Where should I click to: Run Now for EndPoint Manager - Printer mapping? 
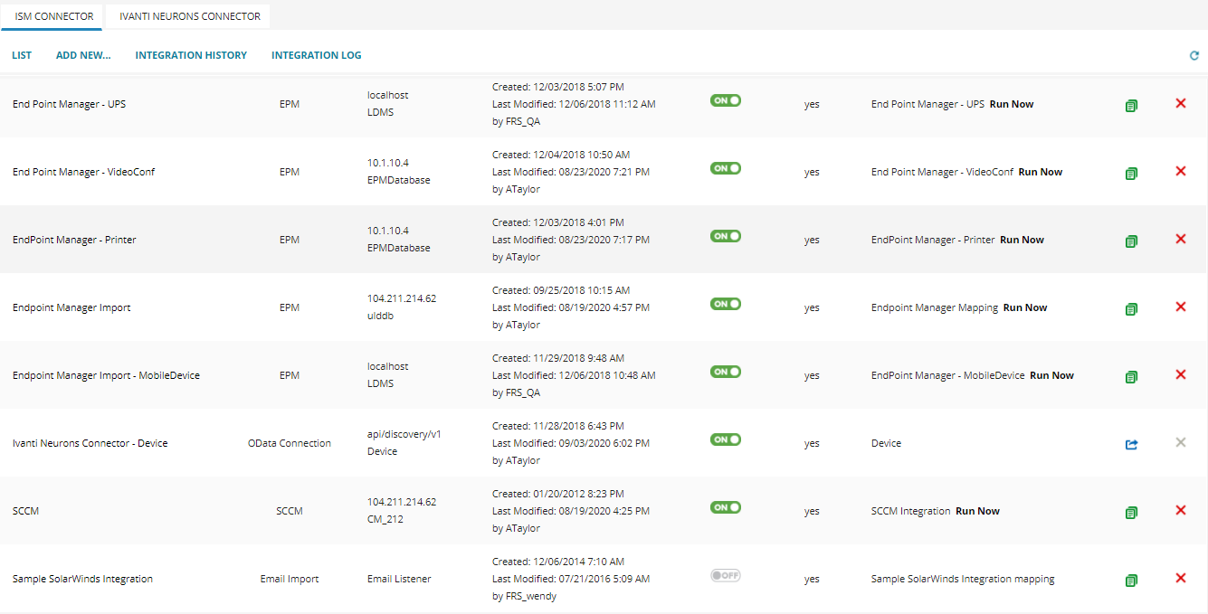click(1022, 240)
